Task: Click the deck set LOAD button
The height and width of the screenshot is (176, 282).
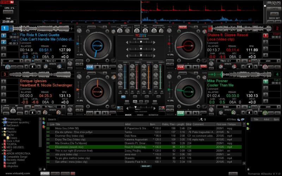Action: point(270,21)
